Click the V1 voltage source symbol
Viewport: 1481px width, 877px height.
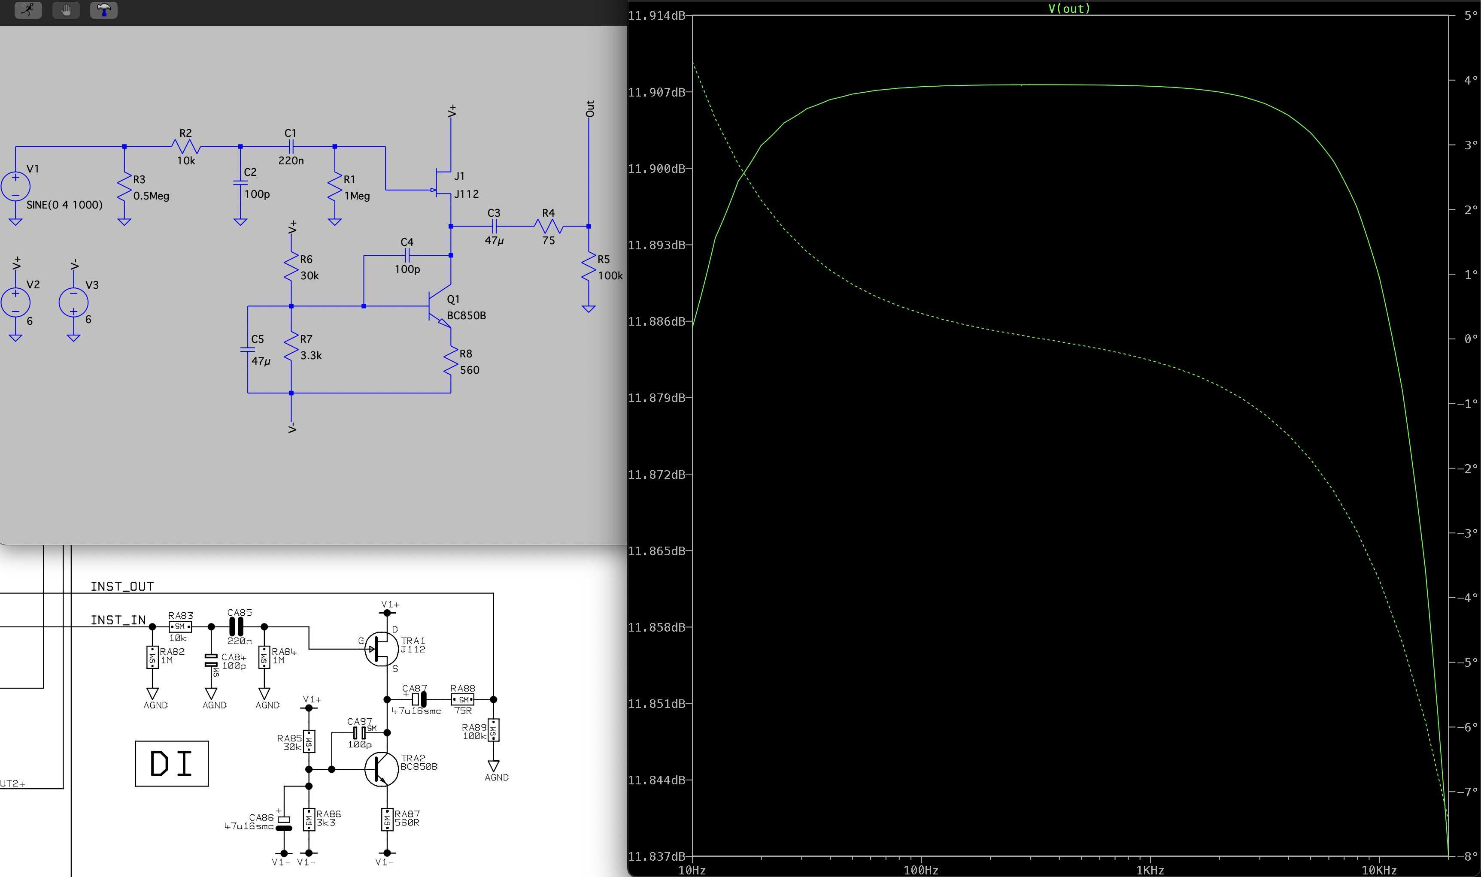coord(16,186)
